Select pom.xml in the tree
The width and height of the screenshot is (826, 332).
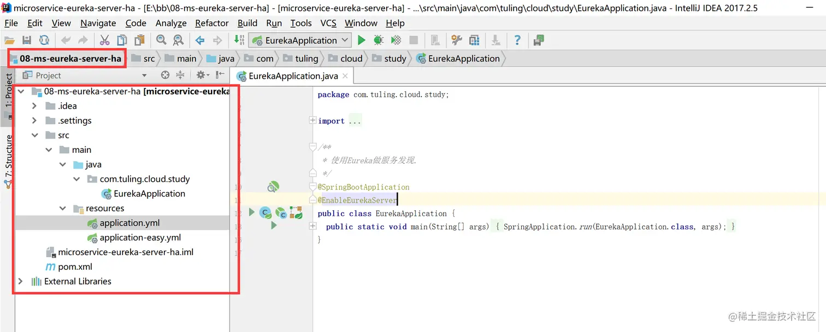[68, 266]
